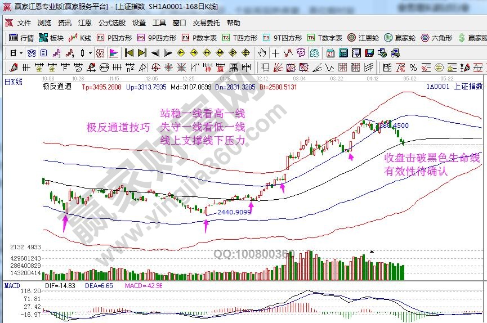Click the 行情 quotes button

click(22, 38)
